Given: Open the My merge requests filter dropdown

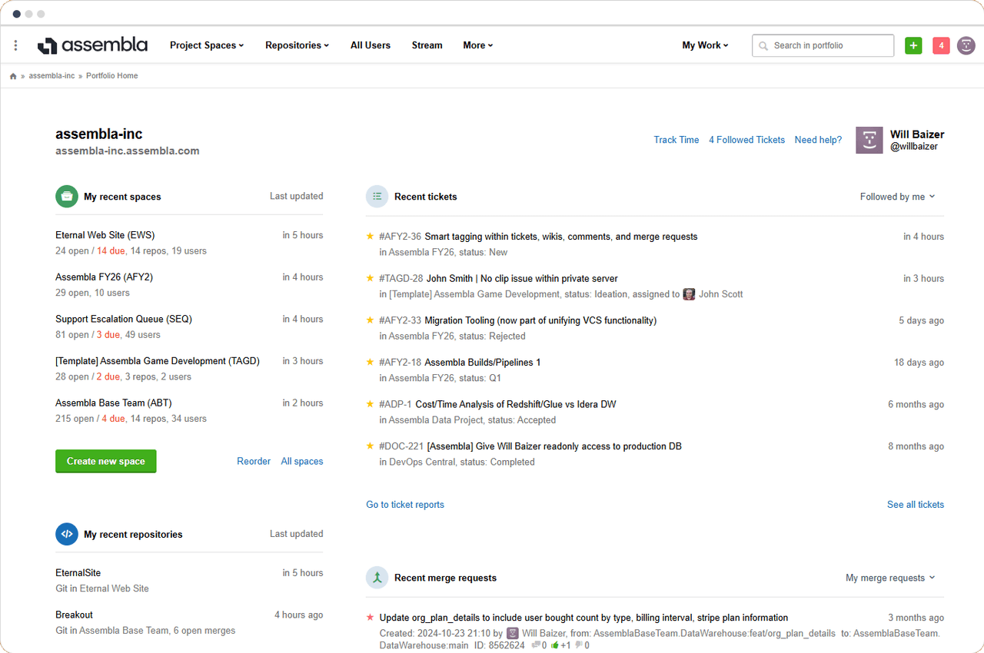Looking at the screenshot, I should (891, 578).
